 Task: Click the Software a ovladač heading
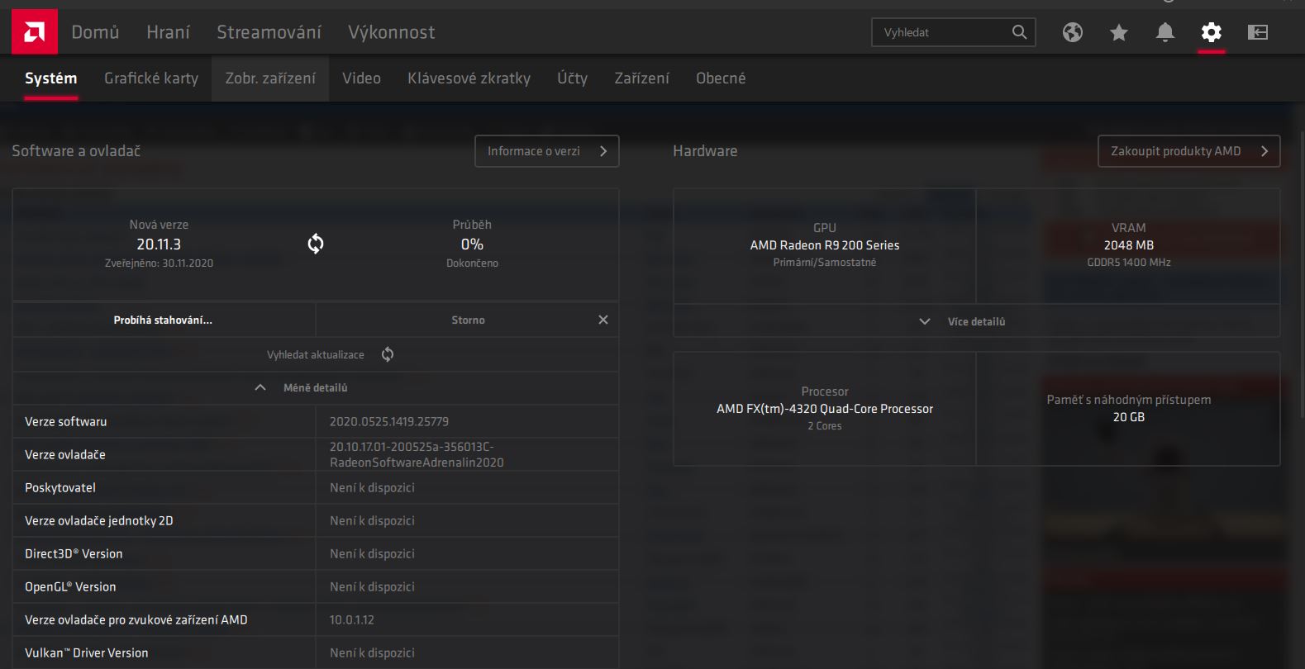[x=76, y=151]
